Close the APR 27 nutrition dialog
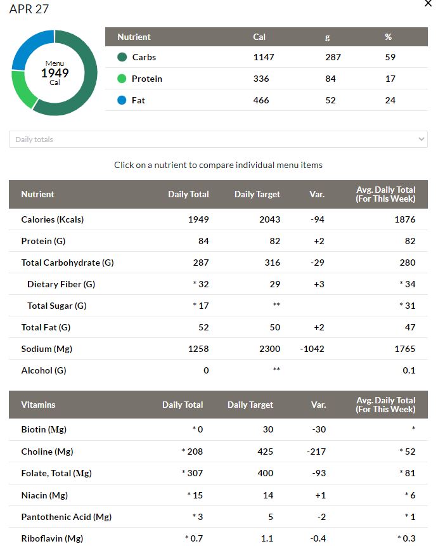Image resolution: width=438 pixels, height=546 pixels. click(x=428, y=3)
